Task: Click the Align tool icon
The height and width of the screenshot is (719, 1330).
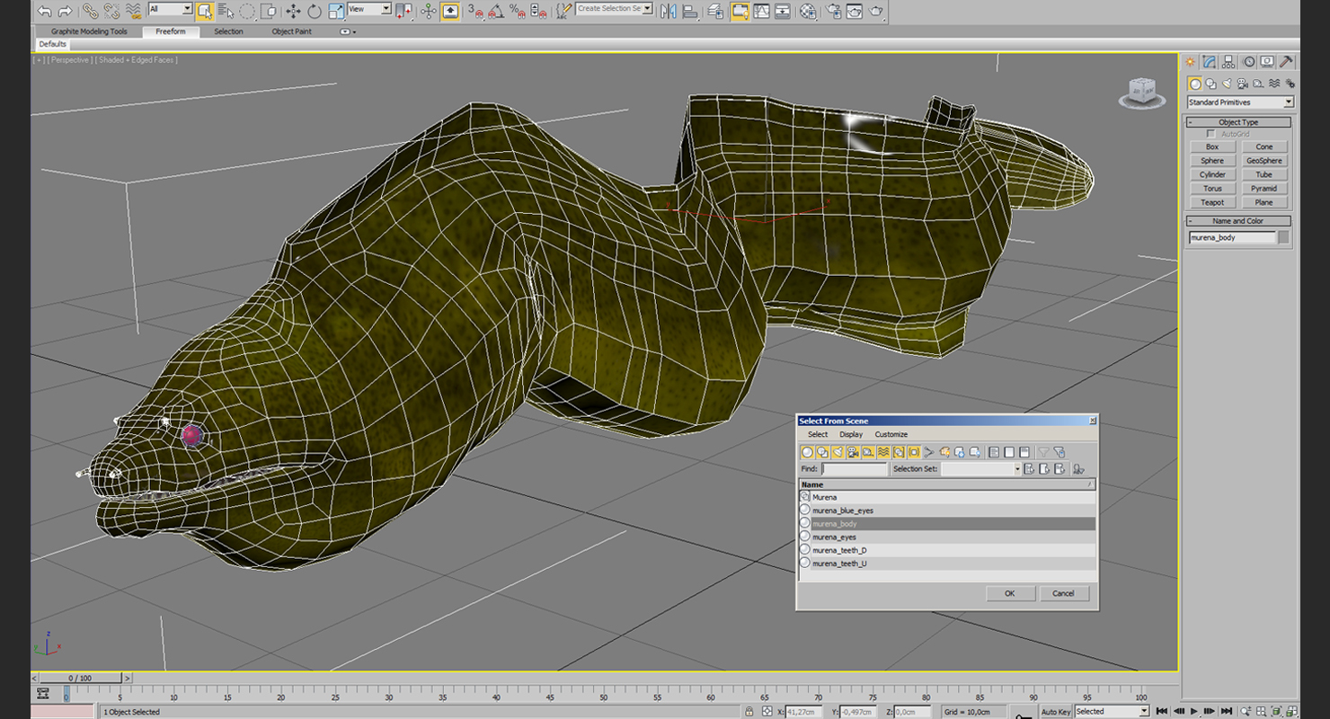Action: click(x=689, y=11)
